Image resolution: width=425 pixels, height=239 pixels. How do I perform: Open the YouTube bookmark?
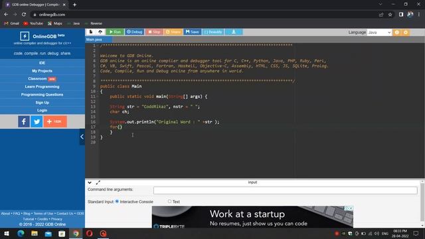pyautogui.click(x=33, y=24)
